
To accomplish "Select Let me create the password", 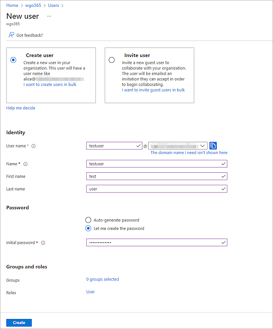I will click(x=88, y=228).
